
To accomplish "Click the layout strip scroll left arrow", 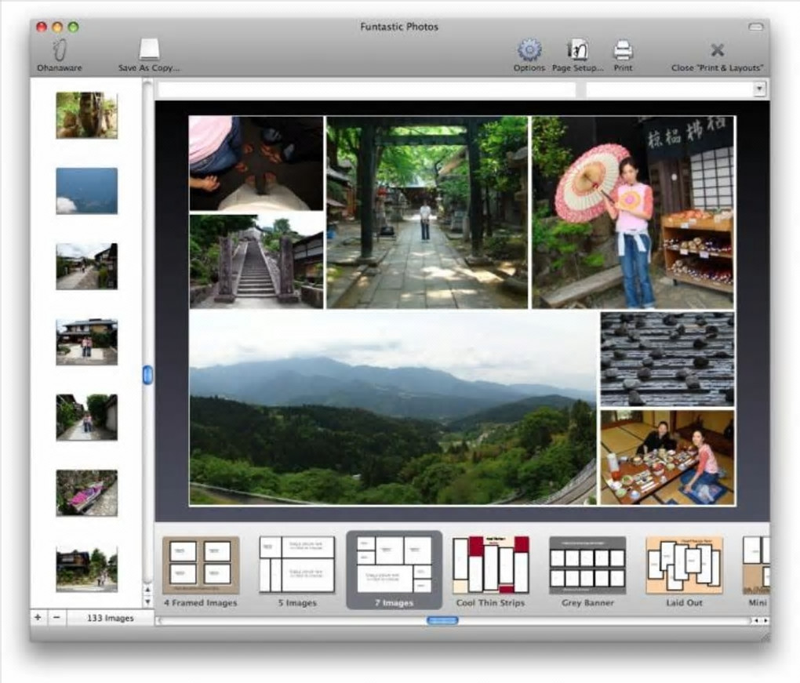I will [757, 620].
